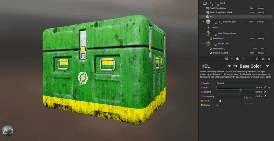Click the second-to-last layer toolbar icon
Image resolution: width=274 pixels, height=141 pixels.
point(263,59)
